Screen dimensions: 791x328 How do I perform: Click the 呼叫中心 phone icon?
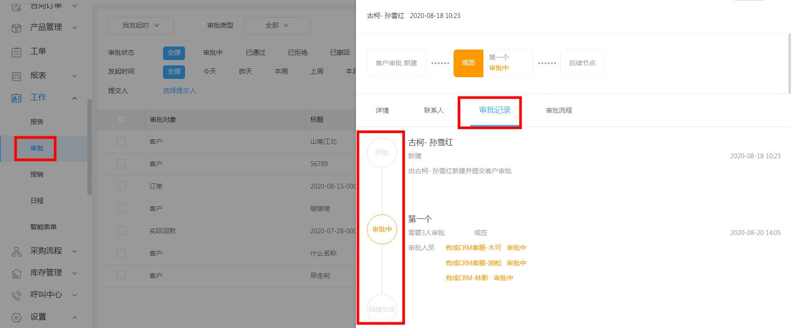(x=16, y=296)
